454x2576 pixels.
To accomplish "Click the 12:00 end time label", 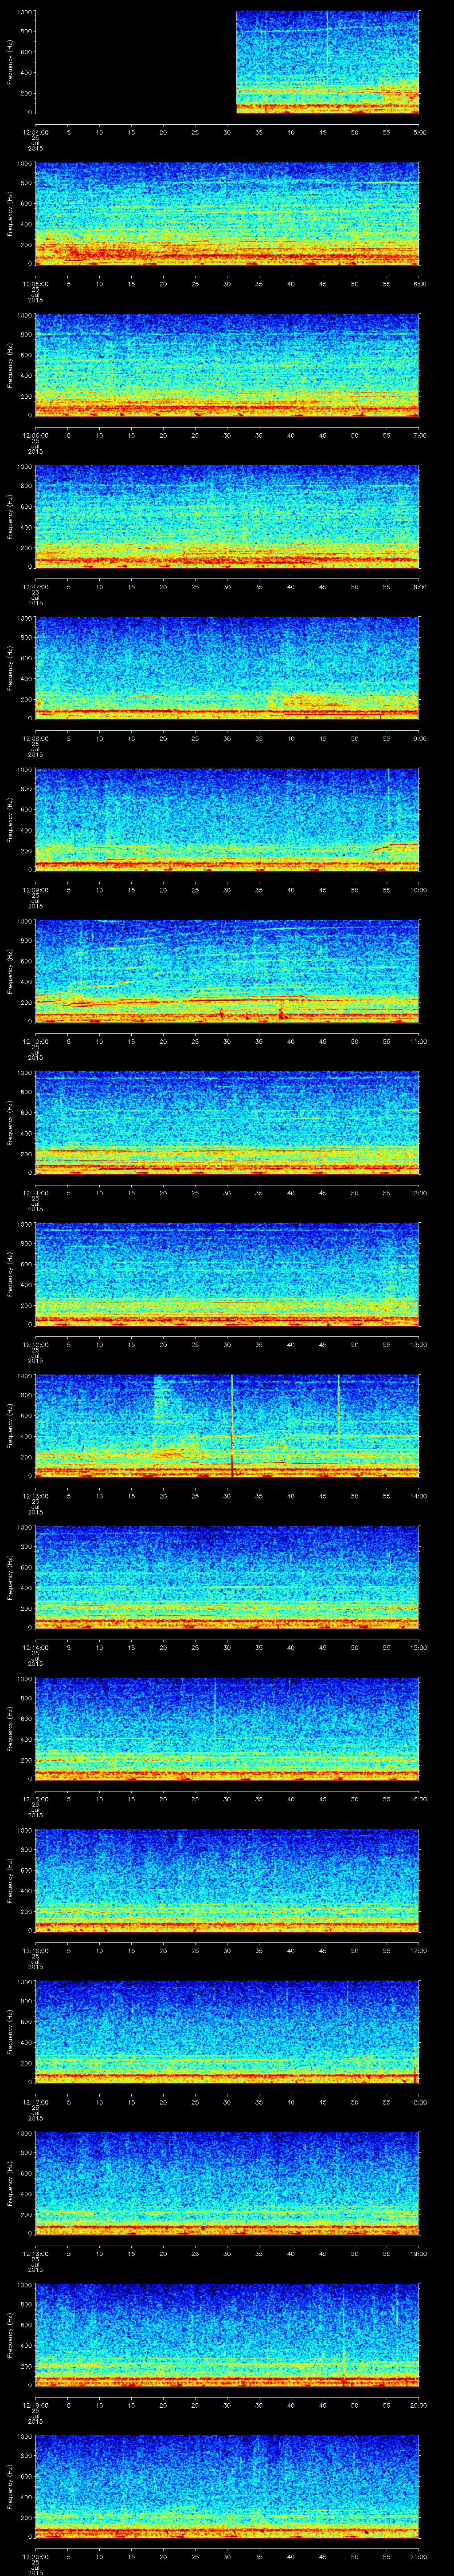I will (419, 1193).
